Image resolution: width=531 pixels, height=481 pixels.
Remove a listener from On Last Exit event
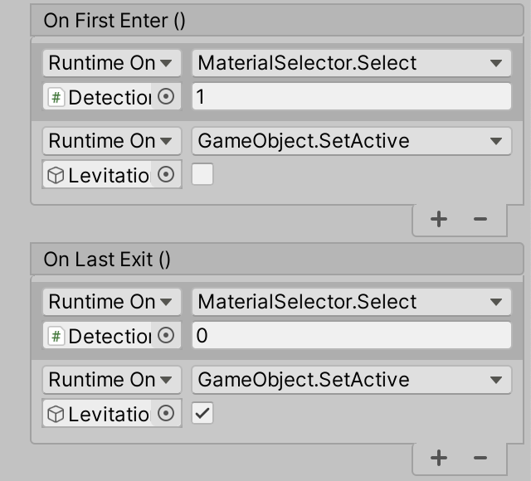coord(480,458)
